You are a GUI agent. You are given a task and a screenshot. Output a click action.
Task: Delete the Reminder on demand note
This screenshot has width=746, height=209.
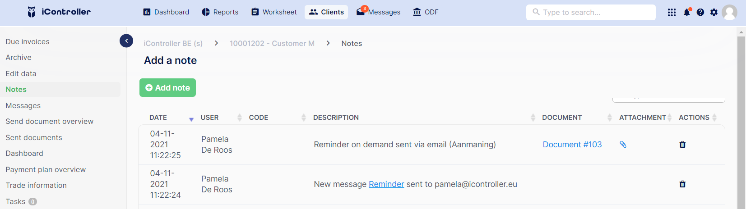pyautogui.click(x=682, y=145)
